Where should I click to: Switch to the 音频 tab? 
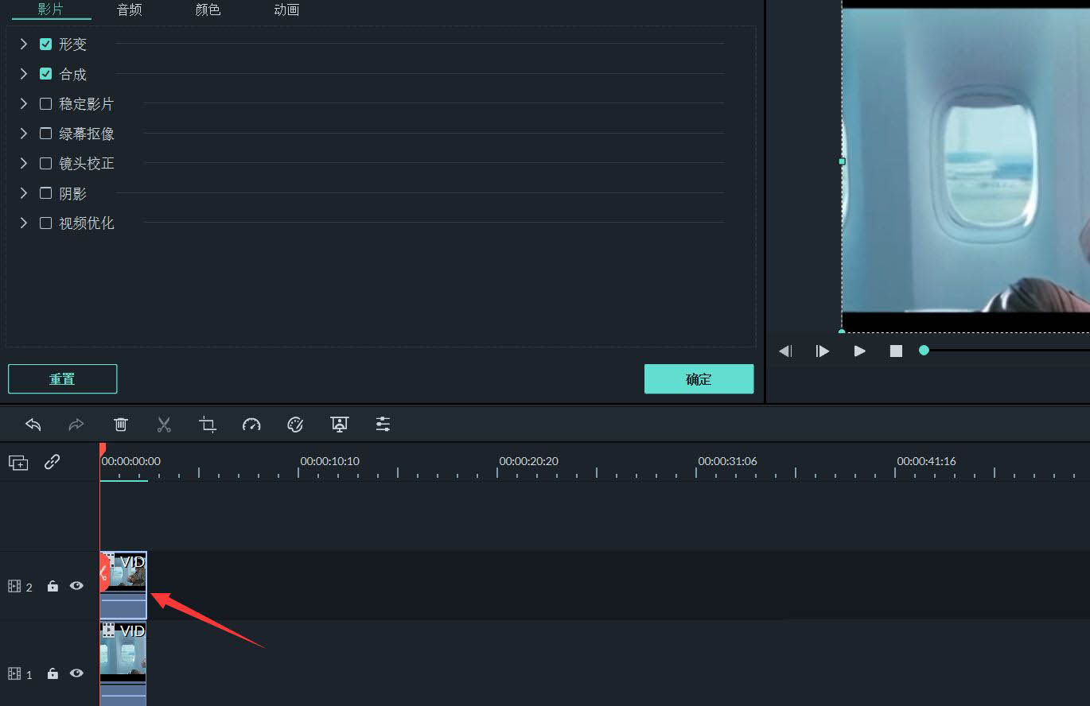tap(130, 10)
